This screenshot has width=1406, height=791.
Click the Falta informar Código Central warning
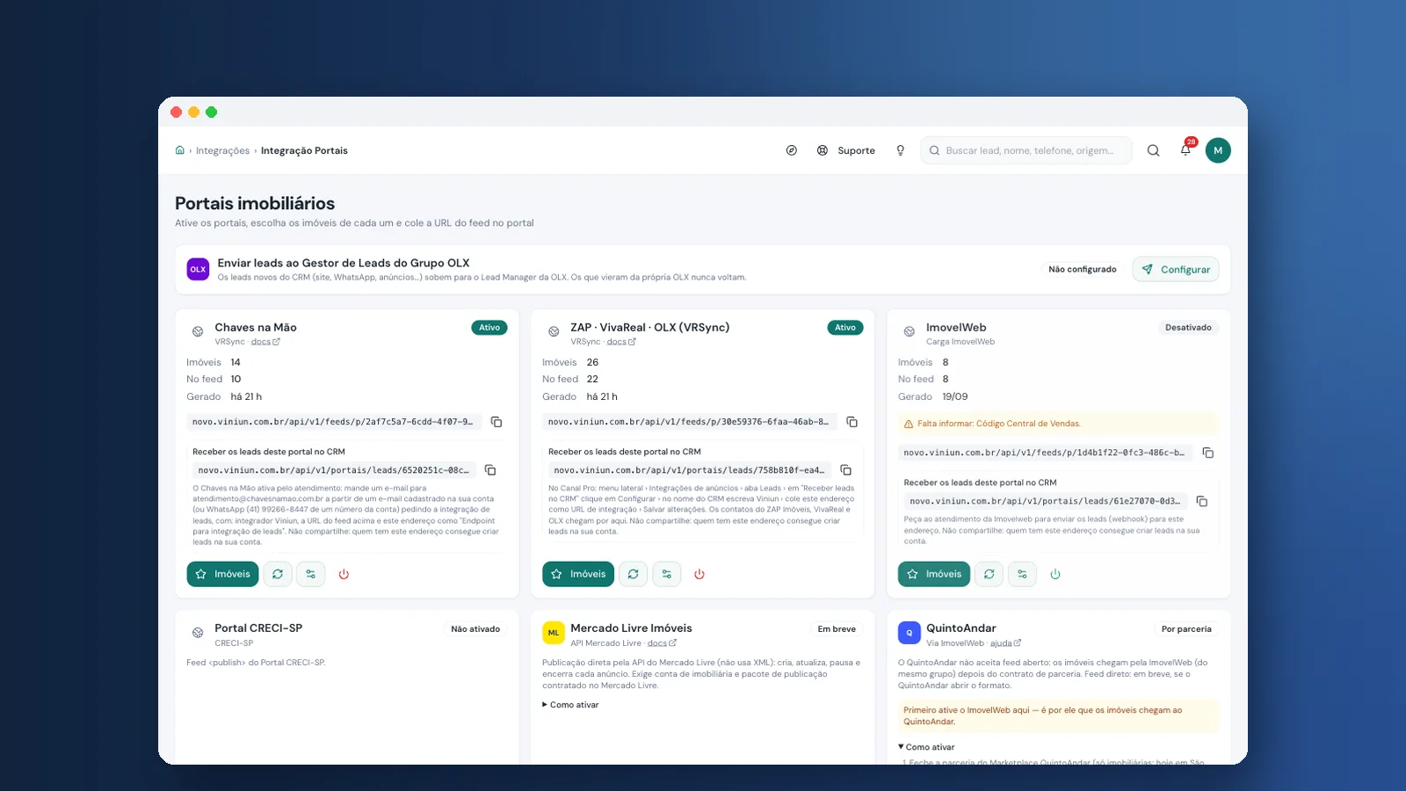point(1058,424)
